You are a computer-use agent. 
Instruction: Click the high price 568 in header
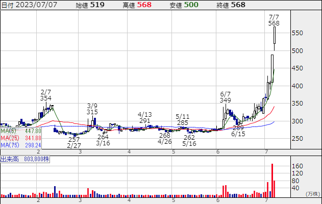(144, 5)
